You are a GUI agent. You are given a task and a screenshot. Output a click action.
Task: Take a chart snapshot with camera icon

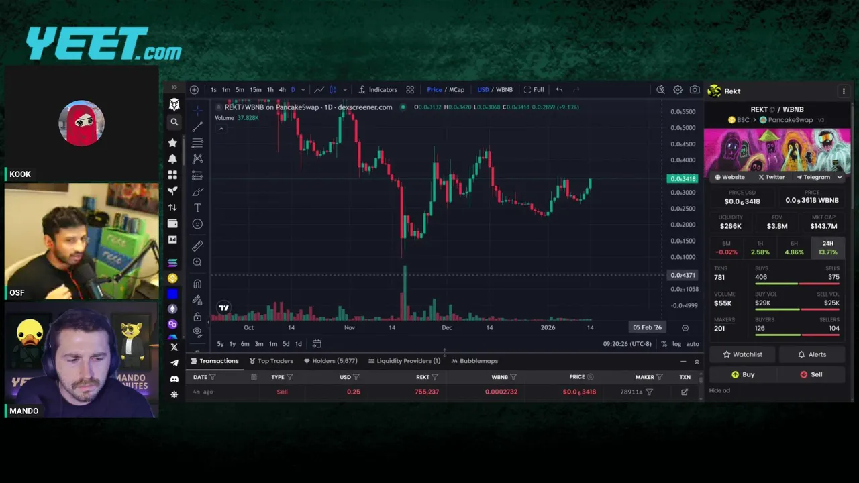tap(695, 89)
